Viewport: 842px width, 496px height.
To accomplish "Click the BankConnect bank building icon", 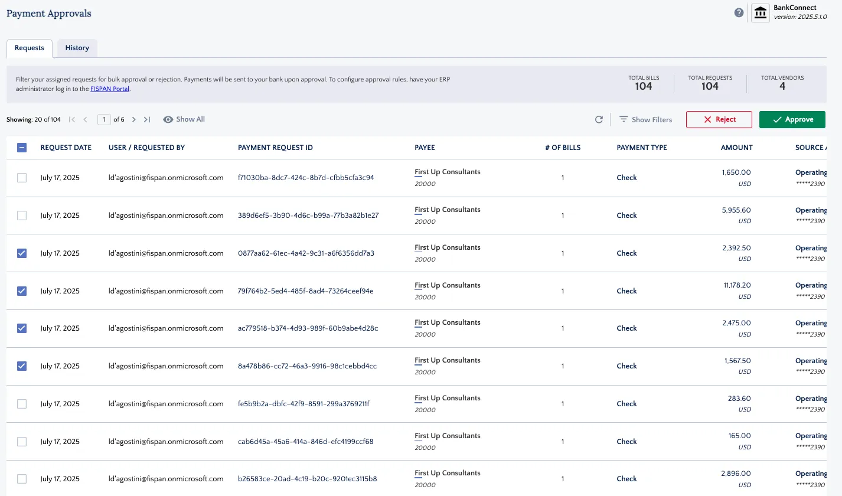I will pos(761,12).
